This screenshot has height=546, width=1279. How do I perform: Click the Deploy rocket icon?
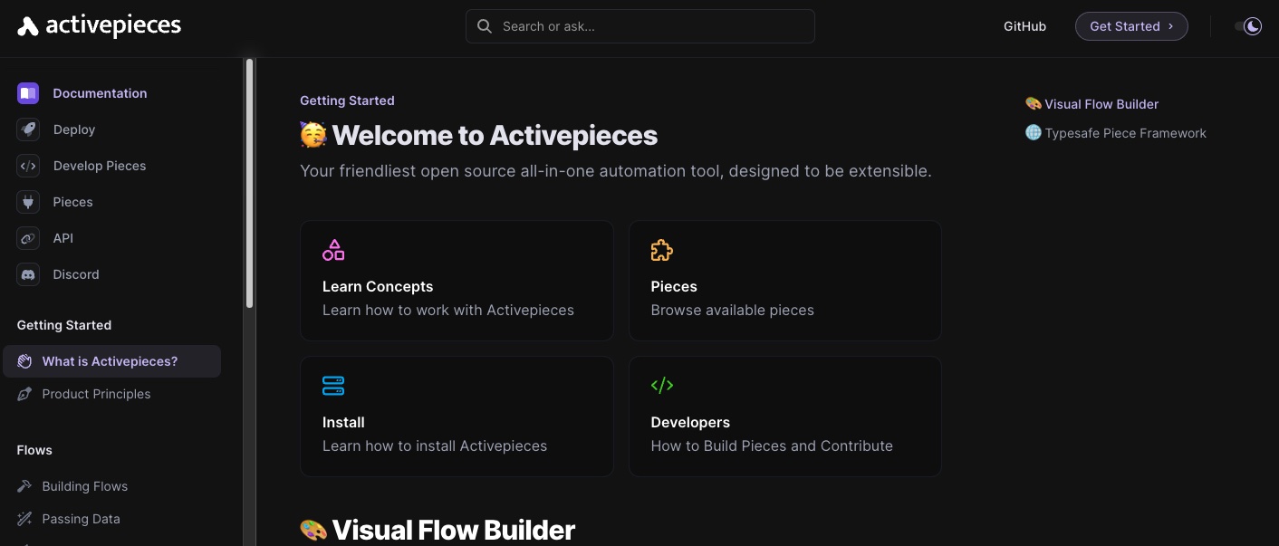[x=28, y=129]
